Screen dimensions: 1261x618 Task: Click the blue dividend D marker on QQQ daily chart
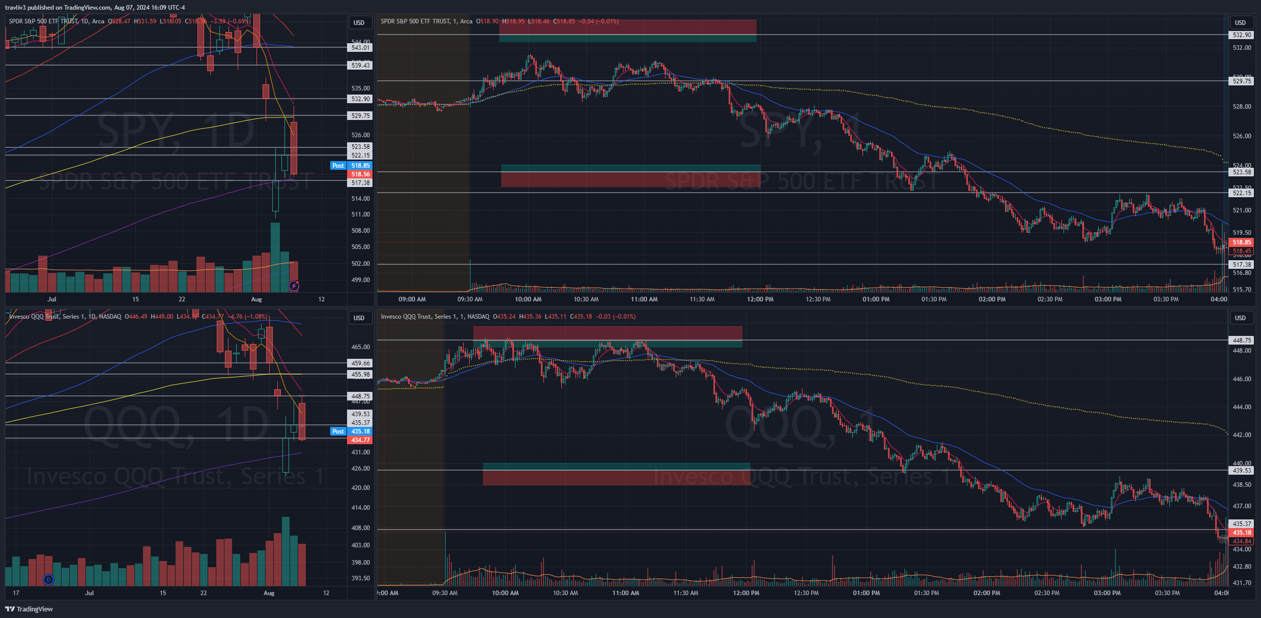pyautogui.click(x=48, y=579)
